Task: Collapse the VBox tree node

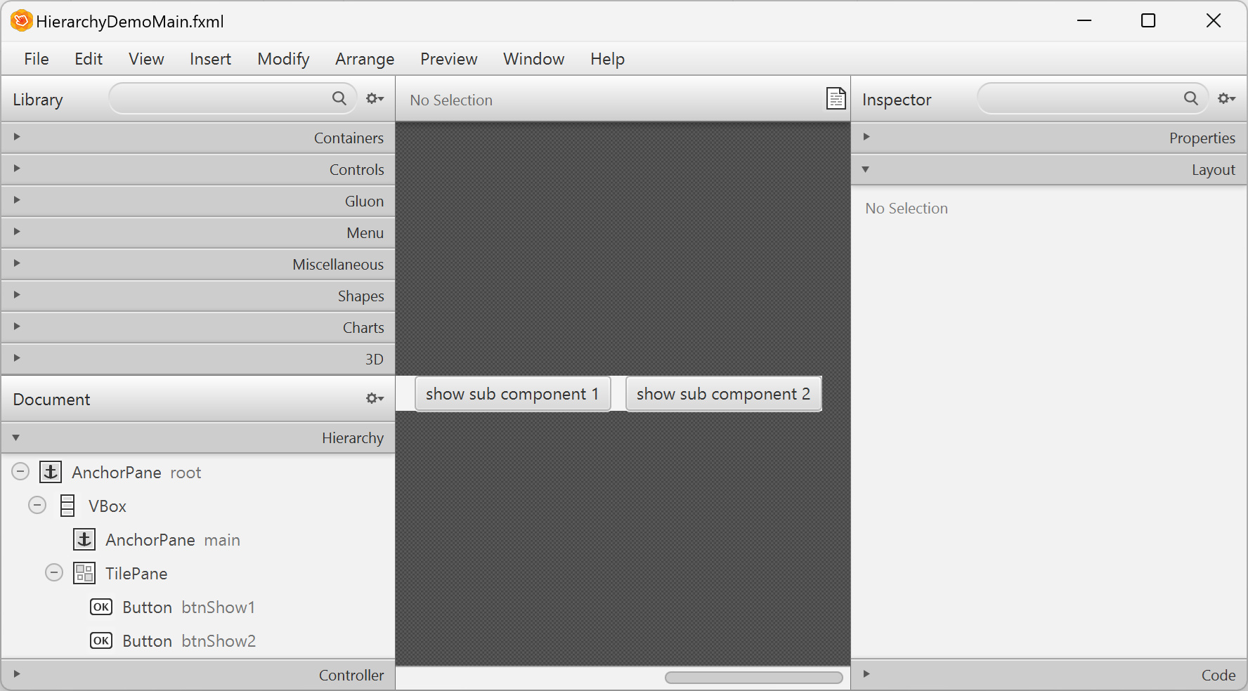Action: pos(37,505)
